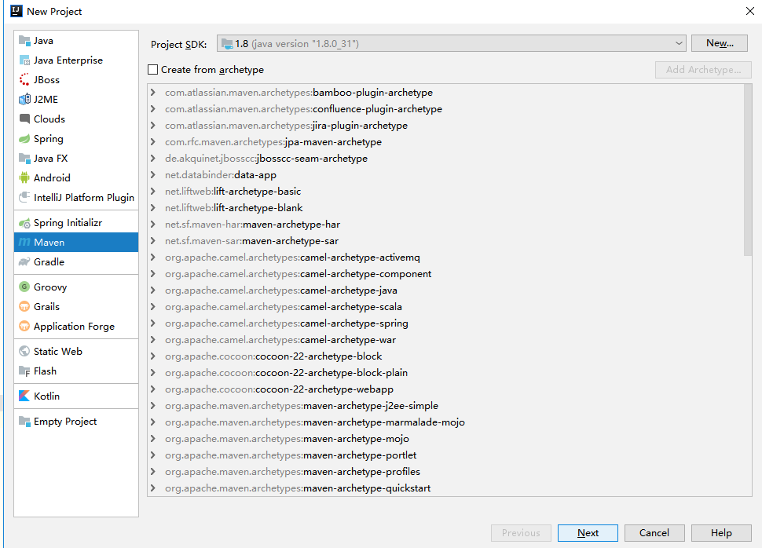The width and height of the screenshot is (762, 548).
Task: Click the archetype list vertical scrollbar
Action: tap(747, 170)
